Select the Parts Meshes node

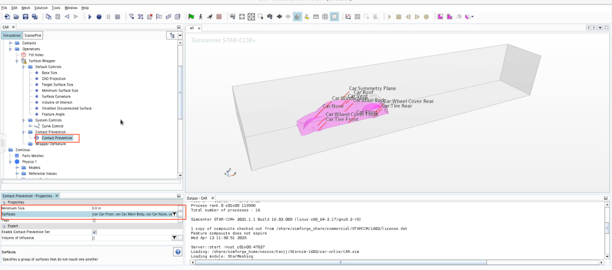tap(33, 155)
